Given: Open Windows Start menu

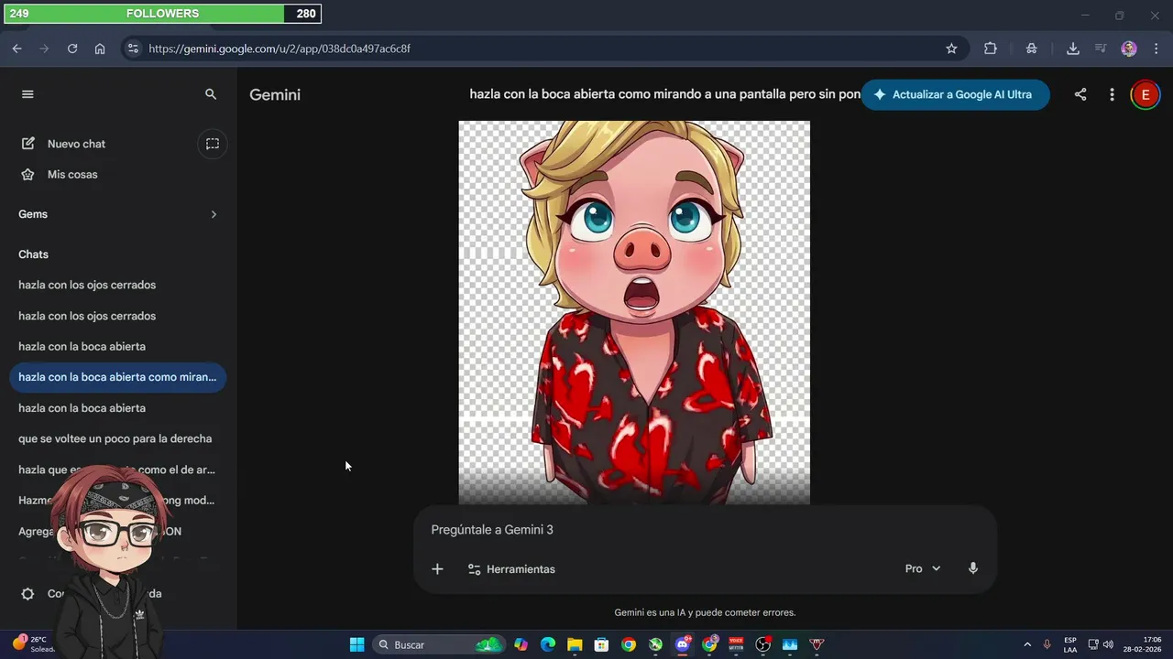Looking at the screenshot, I should click(356, 644).
